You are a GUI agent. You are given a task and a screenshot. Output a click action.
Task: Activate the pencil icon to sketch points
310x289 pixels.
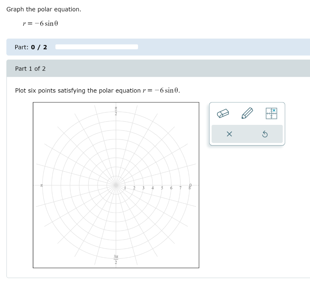coord(247,113)
